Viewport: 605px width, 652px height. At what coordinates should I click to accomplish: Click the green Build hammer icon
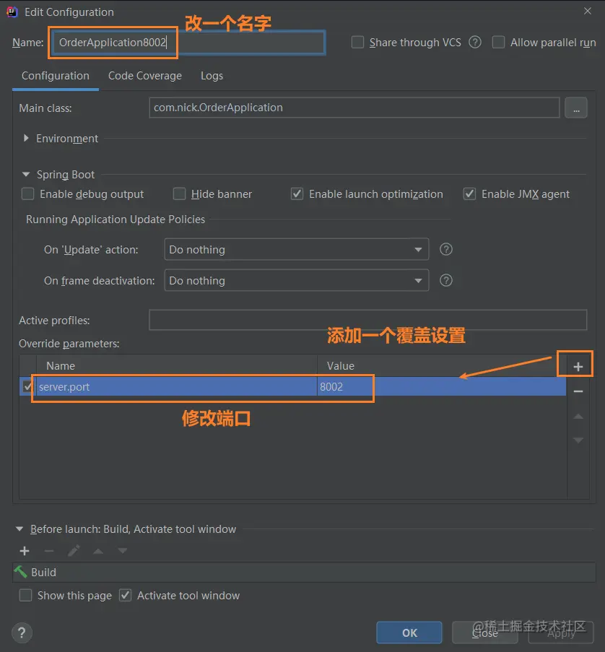point(20,572)
